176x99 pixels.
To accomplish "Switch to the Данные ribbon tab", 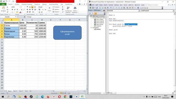I will click(x=44, y=4).
